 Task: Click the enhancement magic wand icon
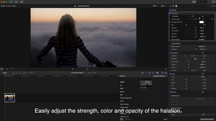tap(7, 69)
